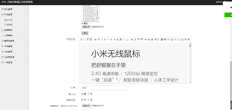Expand the 管理员管理 sidebar section
This screenshot has height=110, width=232.
coord(14,41)
